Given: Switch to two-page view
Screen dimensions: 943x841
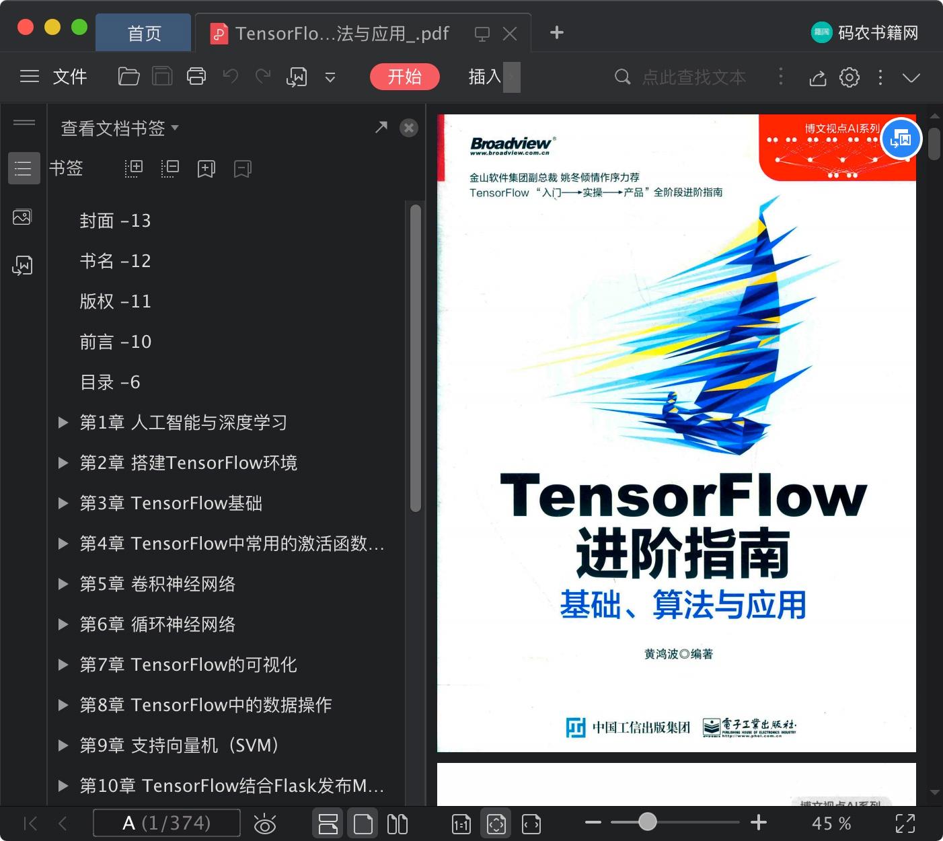Looking at the screenshot, I should coord(398,824).
